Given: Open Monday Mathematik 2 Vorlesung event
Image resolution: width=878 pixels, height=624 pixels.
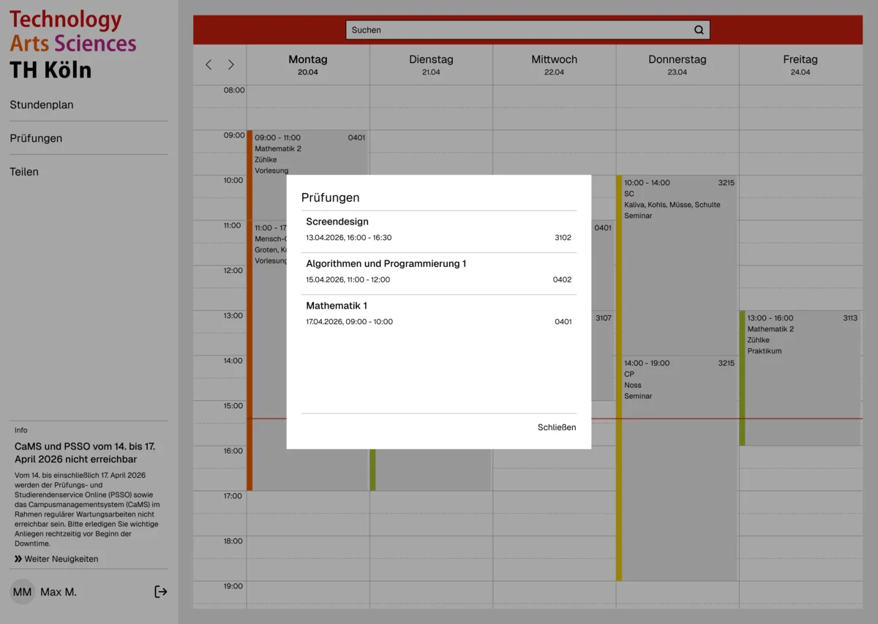Looking at the screenshot, I should [x=307, y=154].
